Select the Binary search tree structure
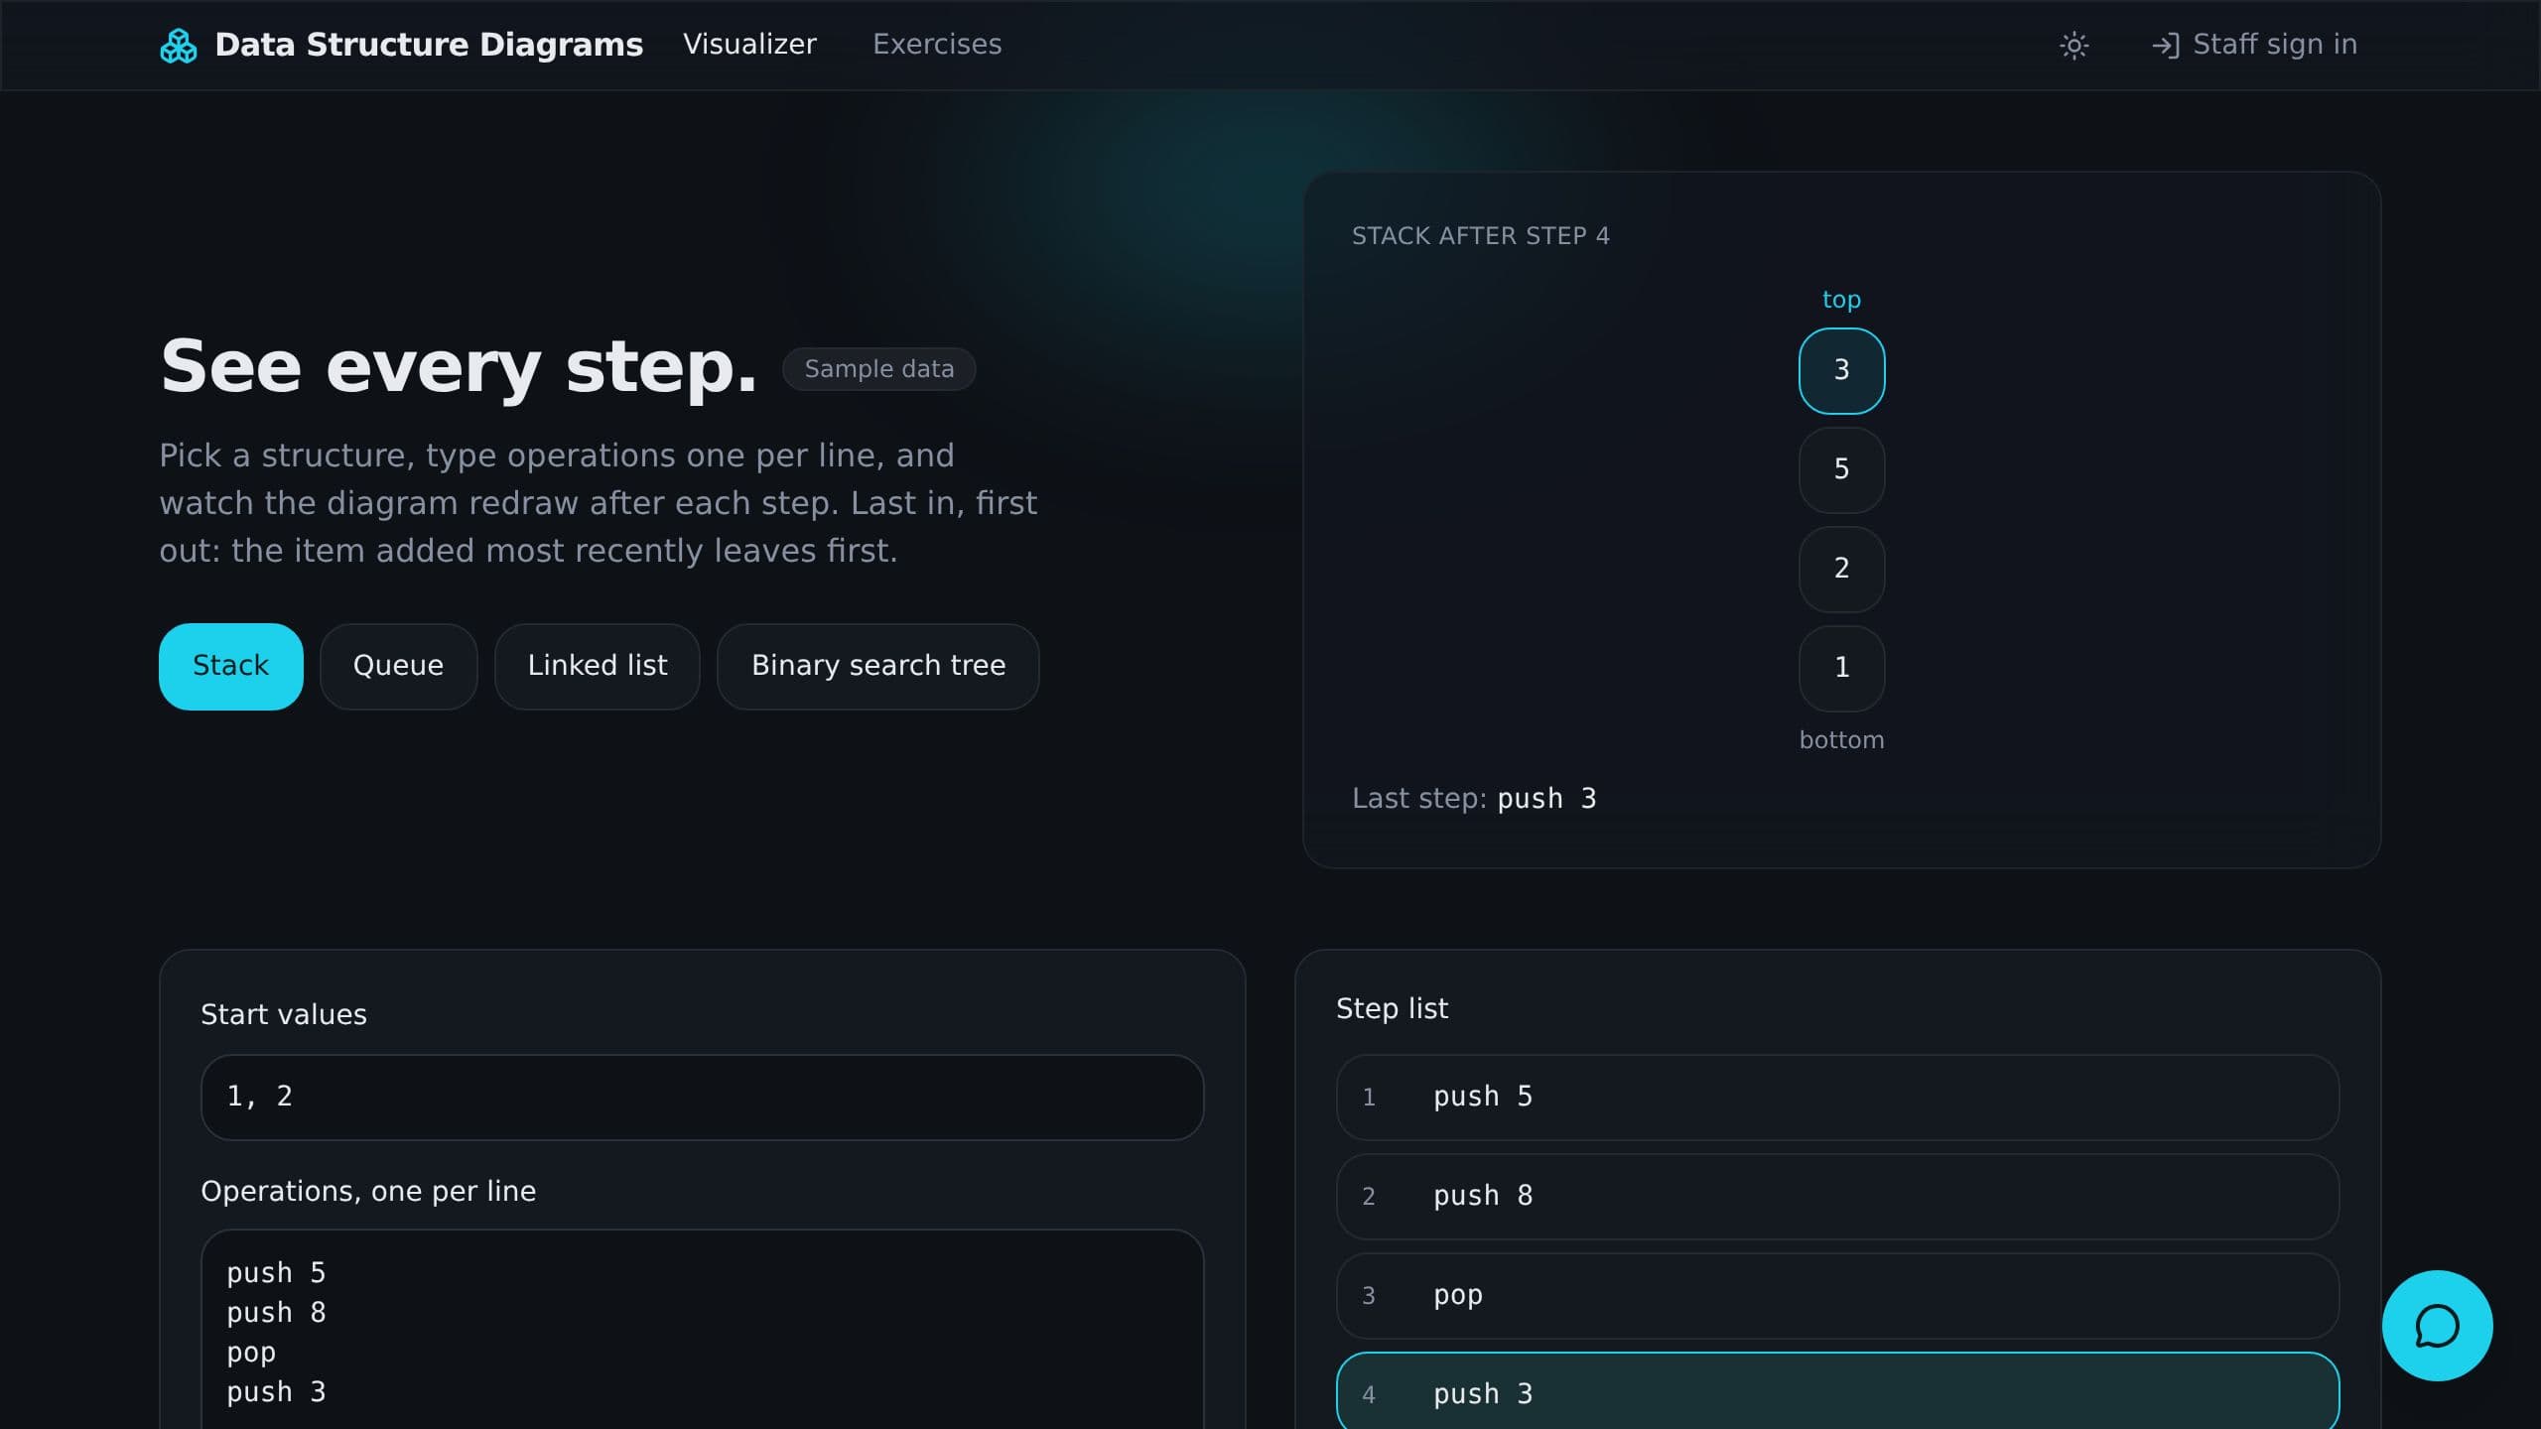 tap(878, 666)
